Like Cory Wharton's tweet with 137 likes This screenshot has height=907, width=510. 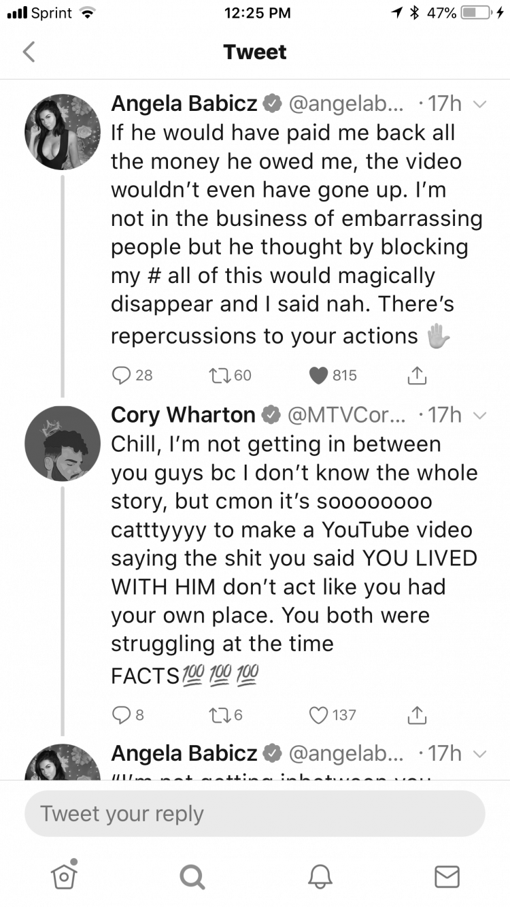[318, 714]
